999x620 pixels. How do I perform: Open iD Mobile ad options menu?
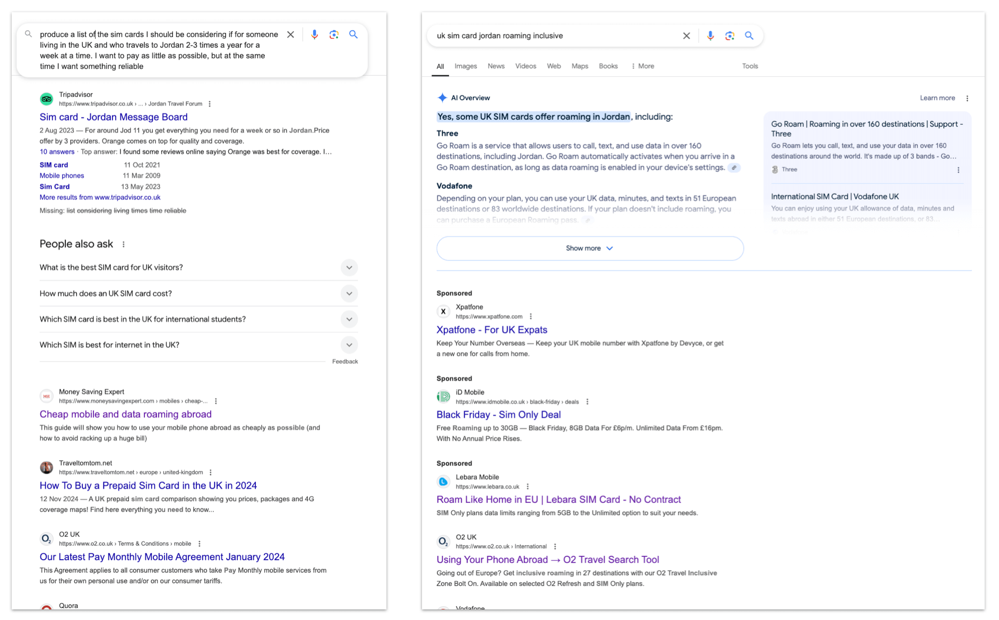point(587,402)
